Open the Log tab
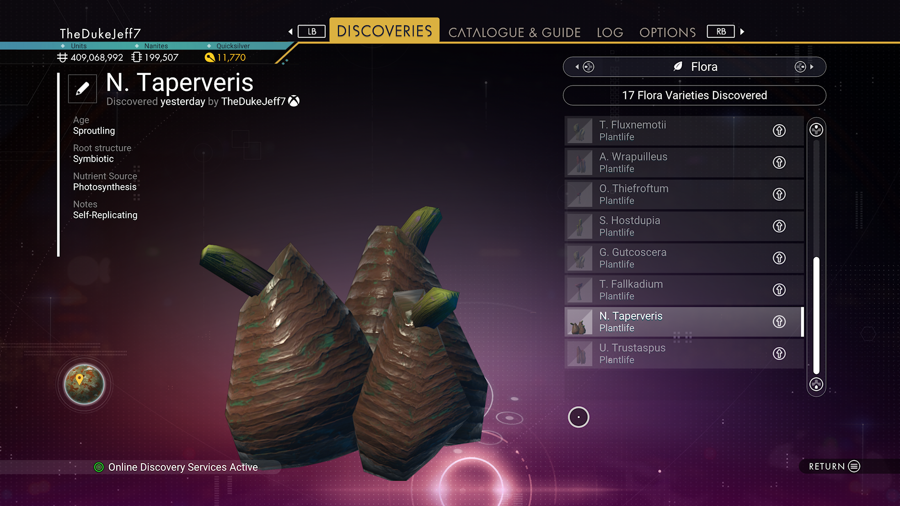Screen dimensions: 900x506 (x=610, y=32)
